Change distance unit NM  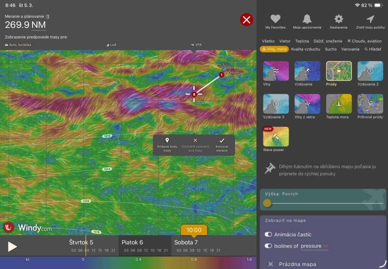[x=39, y=25]
